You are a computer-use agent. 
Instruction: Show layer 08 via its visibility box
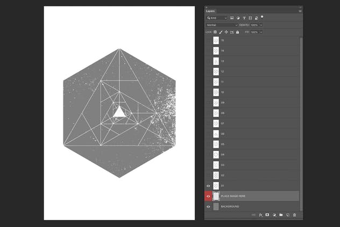pos(208,113)
